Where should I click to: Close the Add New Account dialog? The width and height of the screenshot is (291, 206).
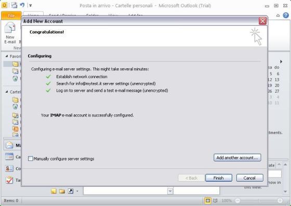[262, 21]
